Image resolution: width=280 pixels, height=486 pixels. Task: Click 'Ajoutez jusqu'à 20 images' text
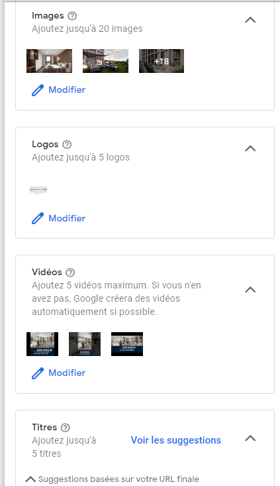87,29
